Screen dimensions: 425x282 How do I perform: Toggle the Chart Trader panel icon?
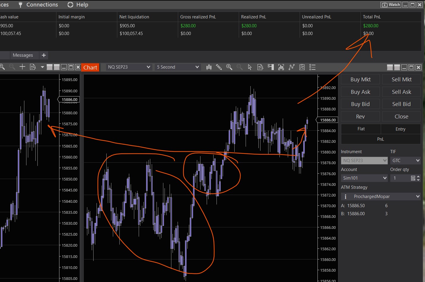271,67
